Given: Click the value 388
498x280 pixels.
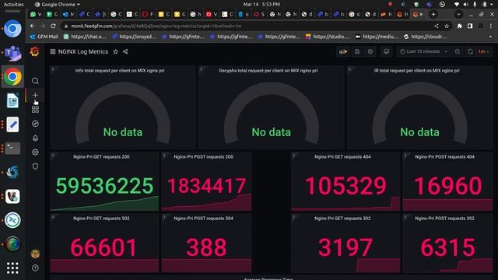Looking at the screenshot, I should click(206, 247).
